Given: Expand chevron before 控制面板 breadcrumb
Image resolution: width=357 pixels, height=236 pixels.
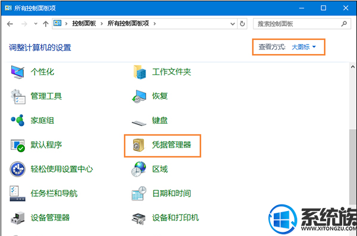Looking at the screenshot, I should click(67, 23).
